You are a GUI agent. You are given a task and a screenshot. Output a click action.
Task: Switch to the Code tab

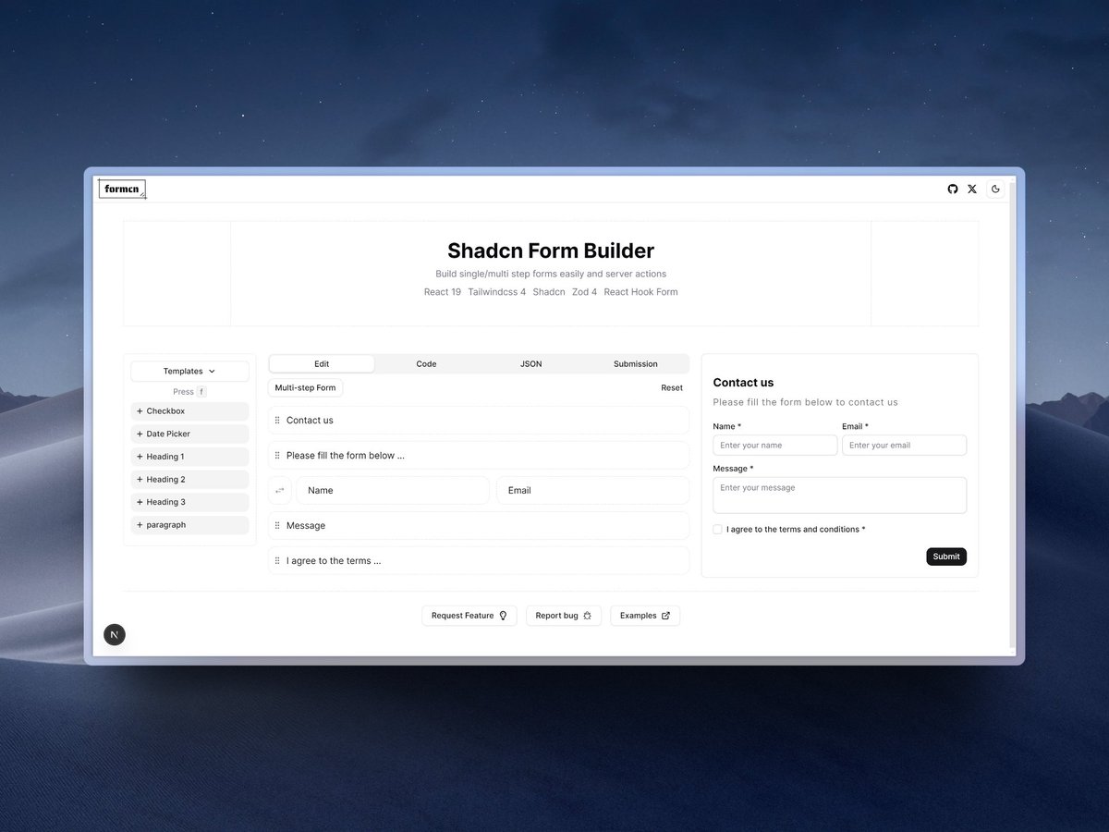click(x=426, y=364)
